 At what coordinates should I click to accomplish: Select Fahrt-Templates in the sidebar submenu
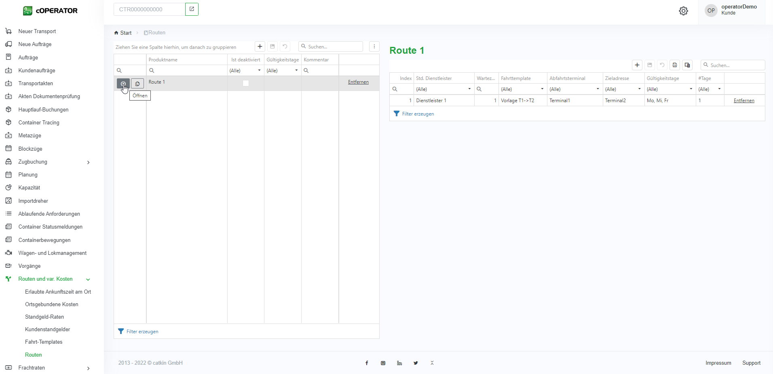[x=44, y=342]
